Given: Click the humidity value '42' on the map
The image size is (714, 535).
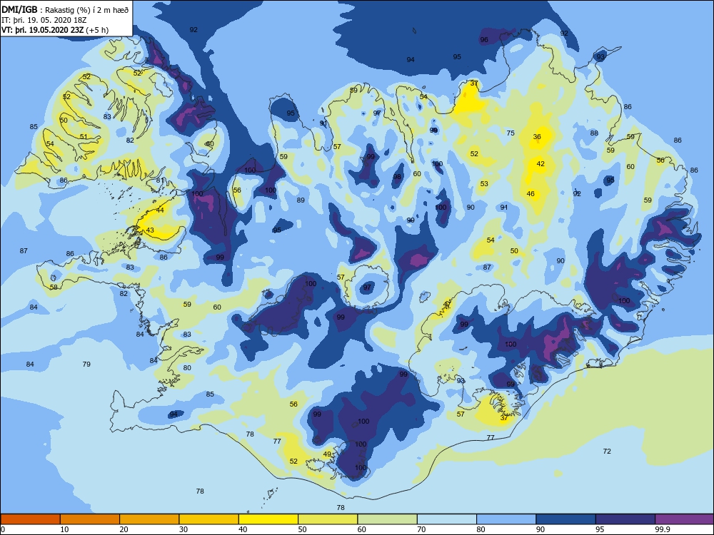Looking at the screenshot, I should pos(540,164).
